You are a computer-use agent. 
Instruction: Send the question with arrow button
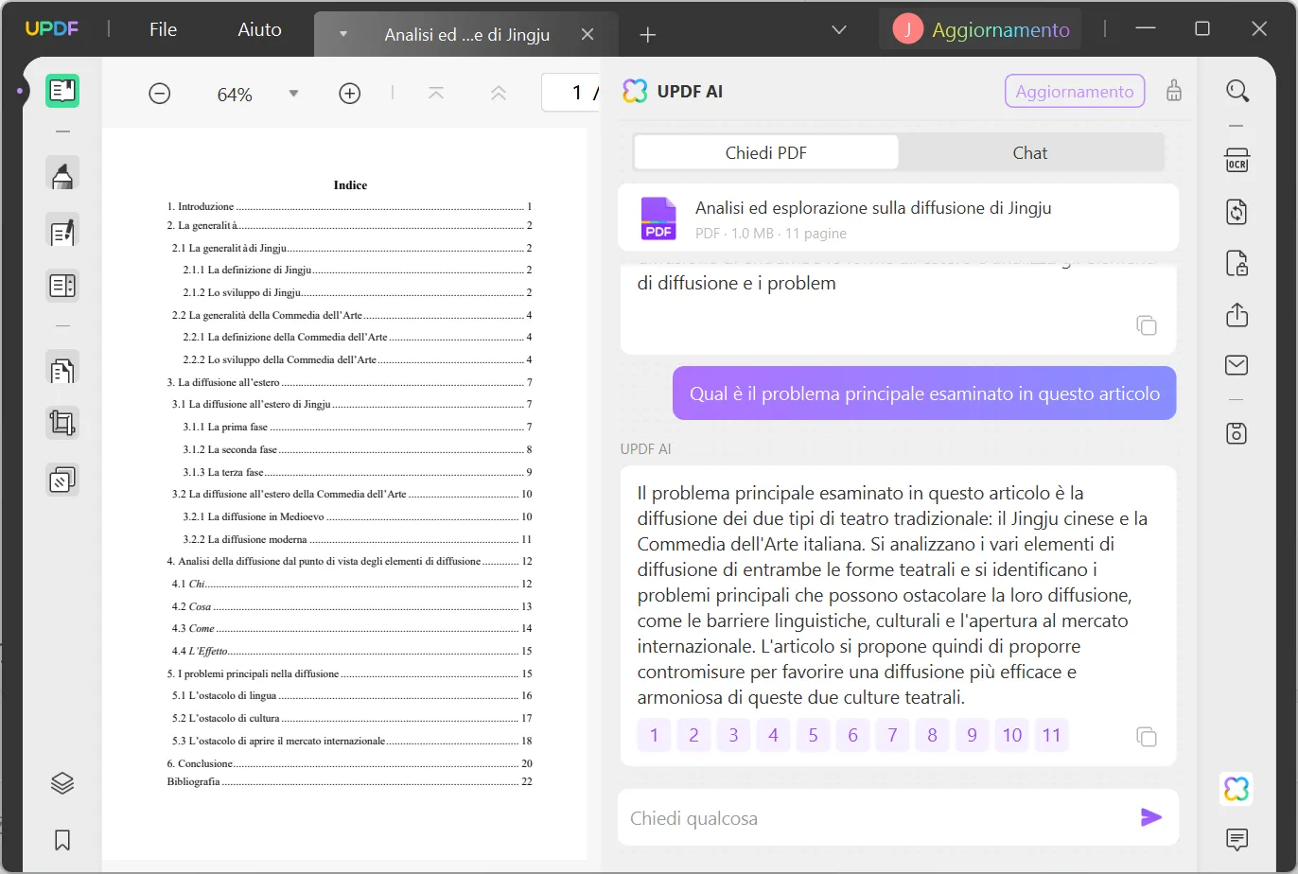point(1150,817)
